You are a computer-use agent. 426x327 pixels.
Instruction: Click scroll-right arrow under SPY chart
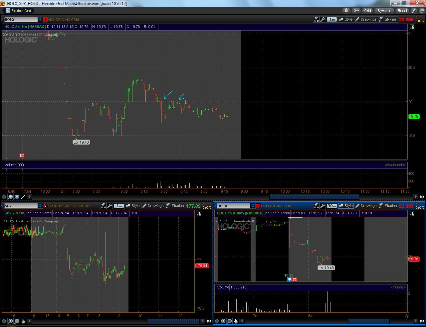point(203,321)
